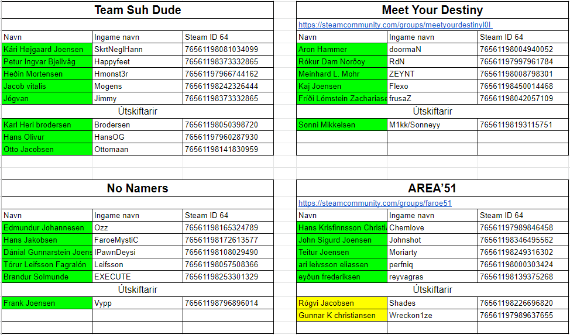Select the HansOG cell
This screenshot has width=570, height=335.
(x=138, y=137)
